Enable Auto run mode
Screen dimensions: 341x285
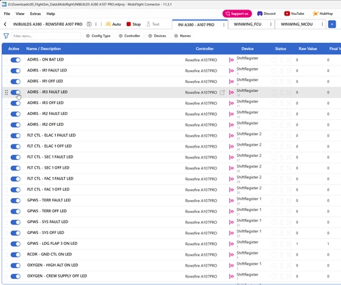pyautogui.click(x=113, y=24)
